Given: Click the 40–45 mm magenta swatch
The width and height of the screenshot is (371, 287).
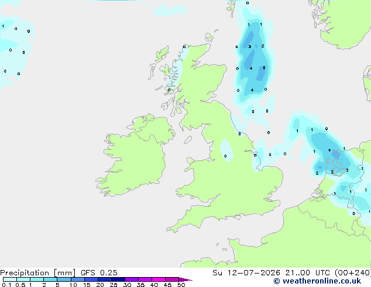Looking at the screenshot, I should click(x=159, y=279).
